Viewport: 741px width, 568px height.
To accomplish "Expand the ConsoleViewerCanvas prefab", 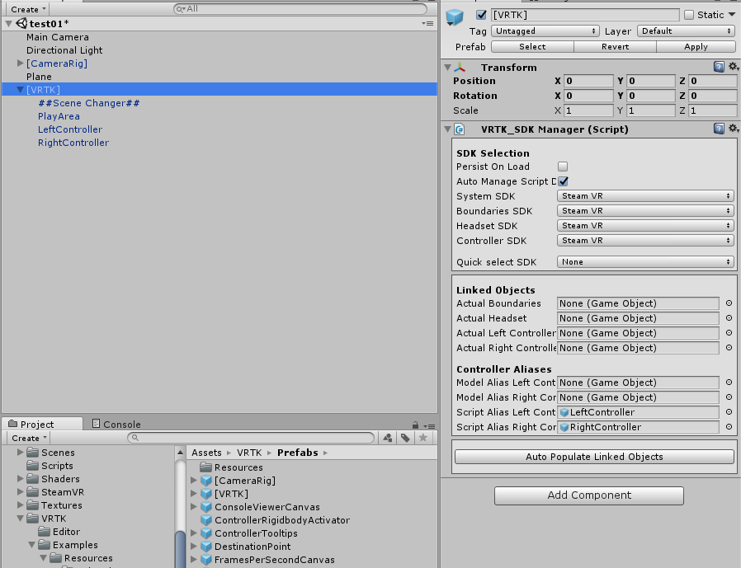I will point(193,507).
